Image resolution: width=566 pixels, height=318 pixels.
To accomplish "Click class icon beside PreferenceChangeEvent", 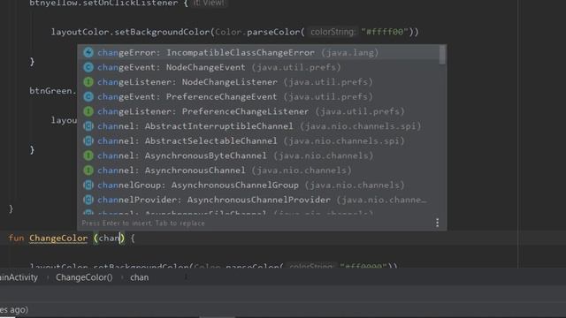I will 88,97.
